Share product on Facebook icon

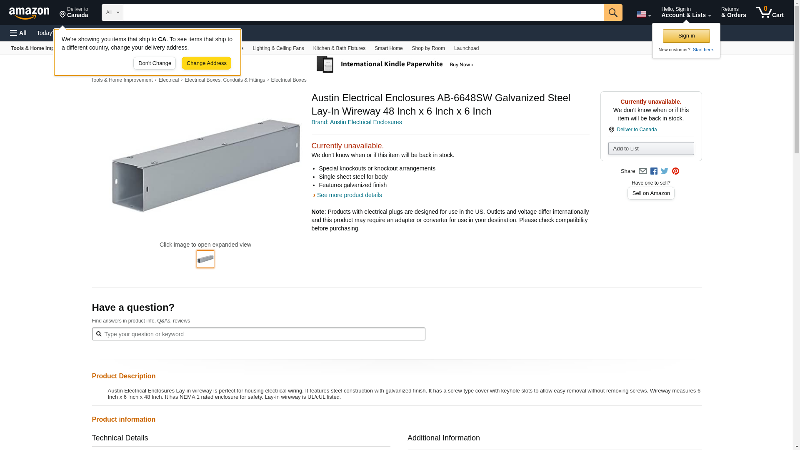pos(654,171)
